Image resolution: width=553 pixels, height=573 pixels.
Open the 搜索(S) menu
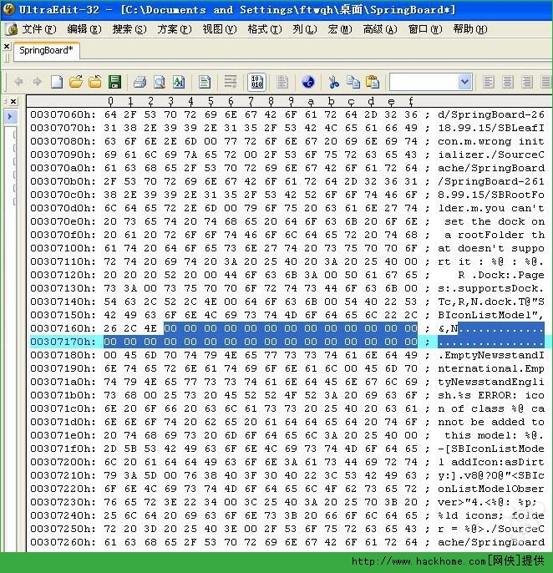coord(129,29)
